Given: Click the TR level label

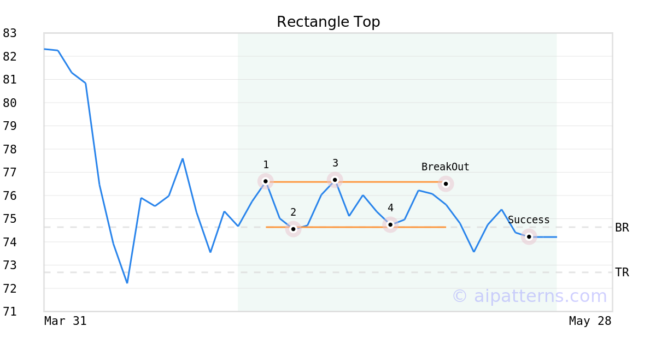Looking at the screenshot, I should (622, 272).
